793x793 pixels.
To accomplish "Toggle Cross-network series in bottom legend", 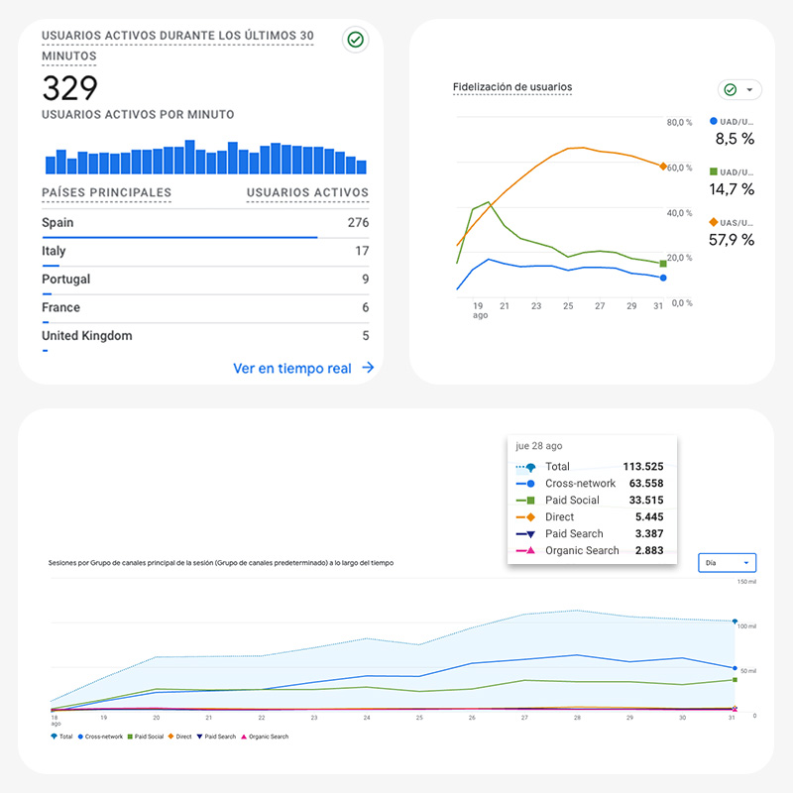I will [99, 736].
